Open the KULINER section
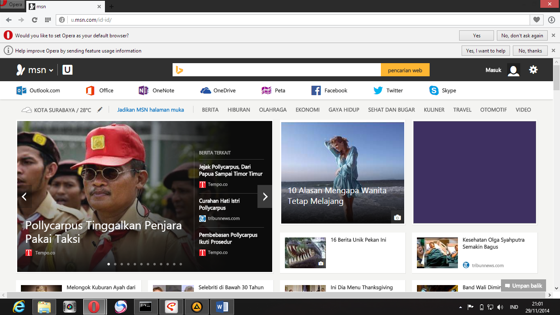This screenshot has width=560, height=315. click(x=434, y=110)
